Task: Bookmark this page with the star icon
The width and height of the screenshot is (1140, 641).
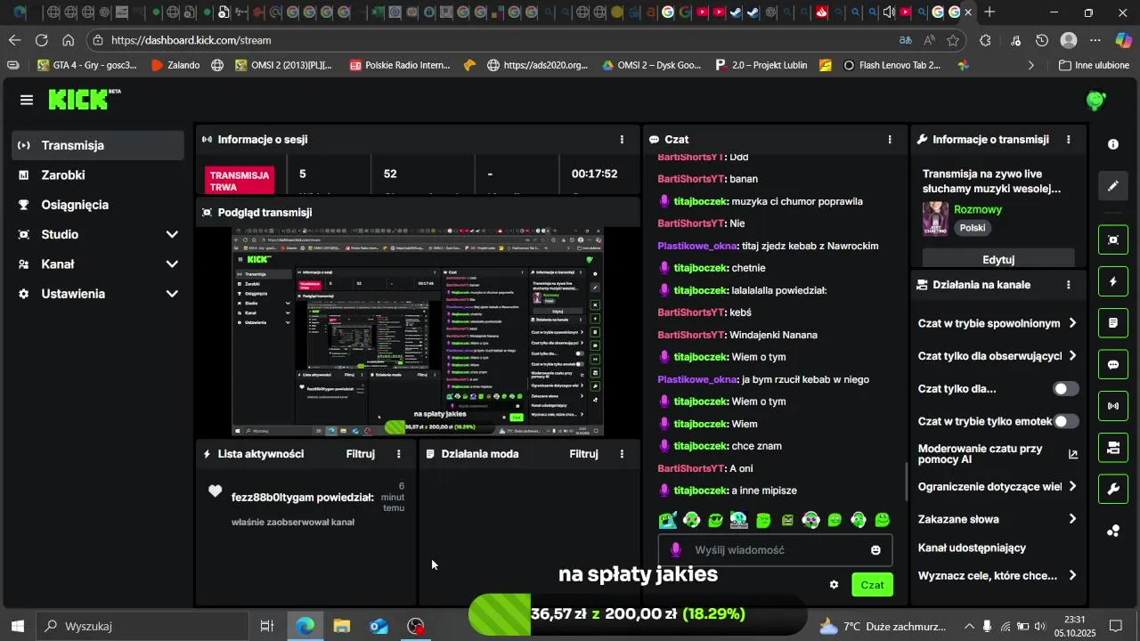Action: click(x=953, y=40)
